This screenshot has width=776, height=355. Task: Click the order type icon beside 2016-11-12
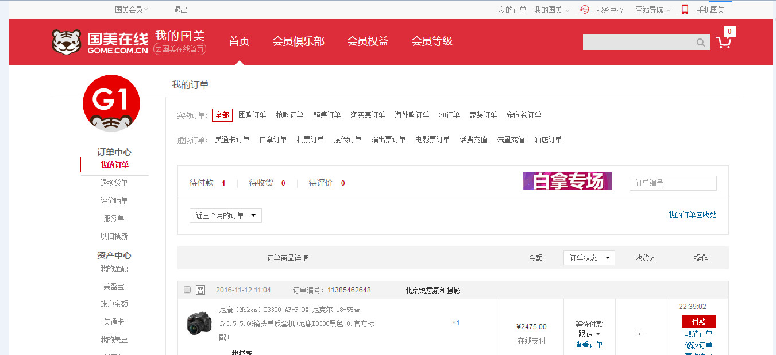pos(200,290)
